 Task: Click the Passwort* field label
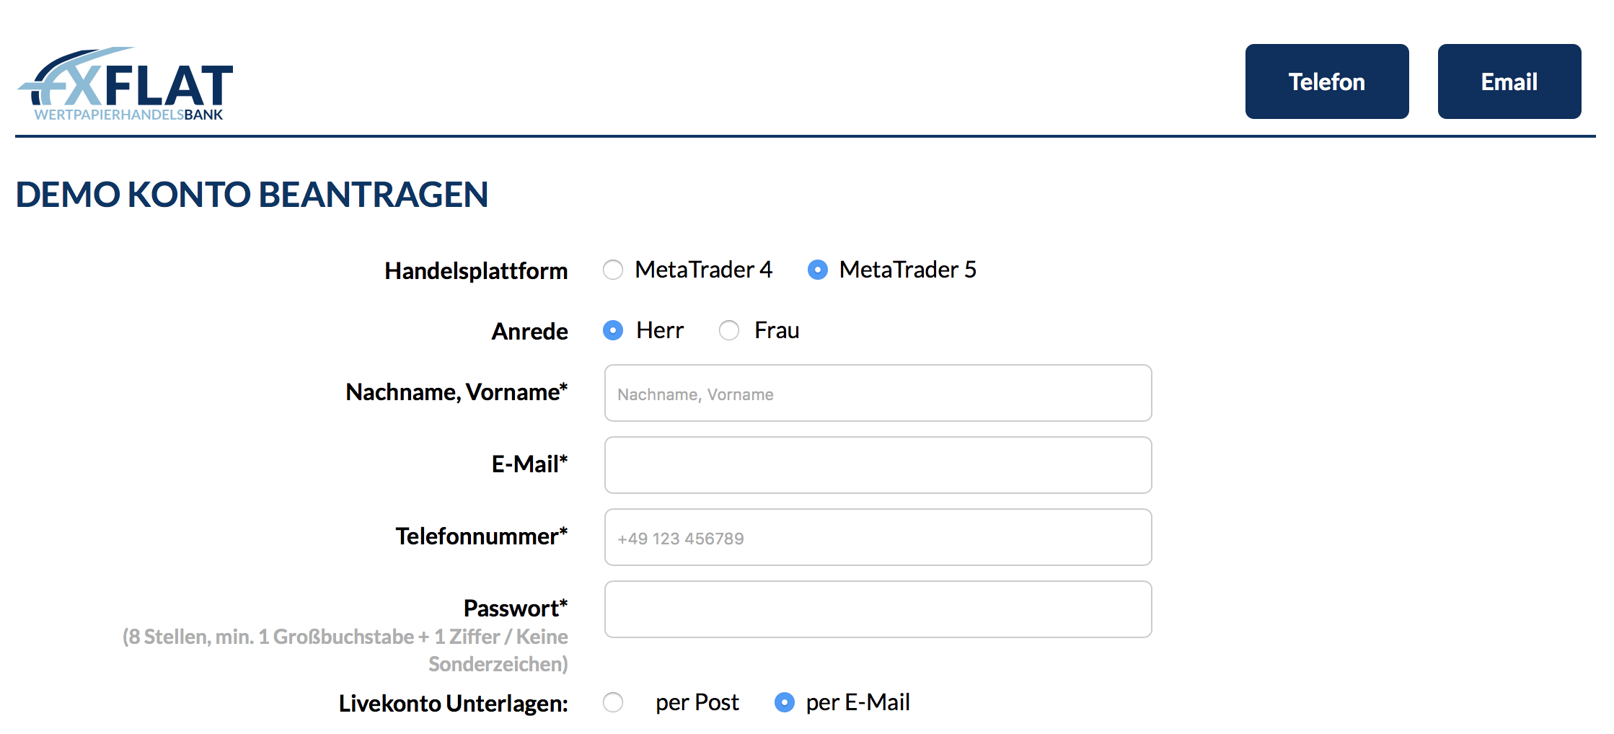[516, 608]
